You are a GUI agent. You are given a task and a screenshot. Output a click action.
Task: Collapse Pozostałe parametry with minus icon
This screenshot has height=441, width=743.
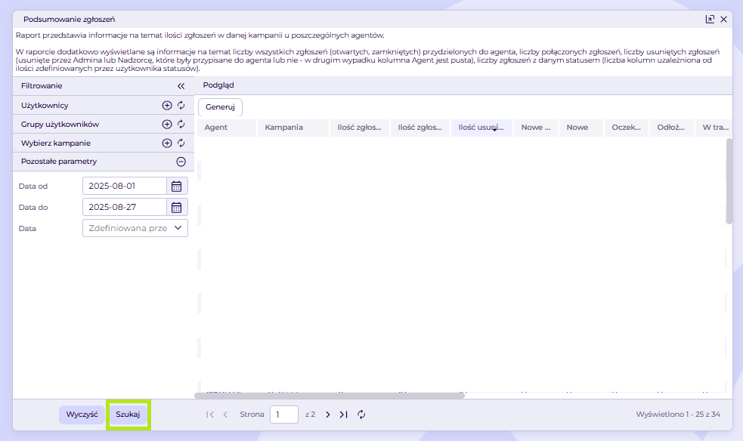[x=181, y=162]
